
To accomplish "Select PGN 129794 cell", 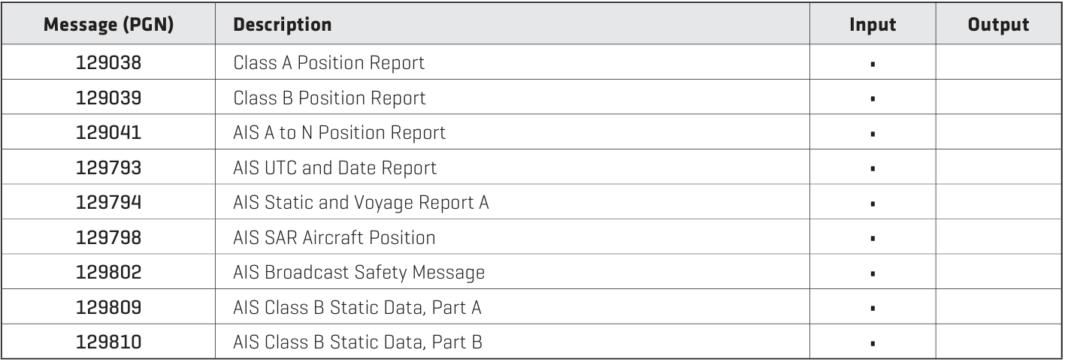I will pos(108,204).
